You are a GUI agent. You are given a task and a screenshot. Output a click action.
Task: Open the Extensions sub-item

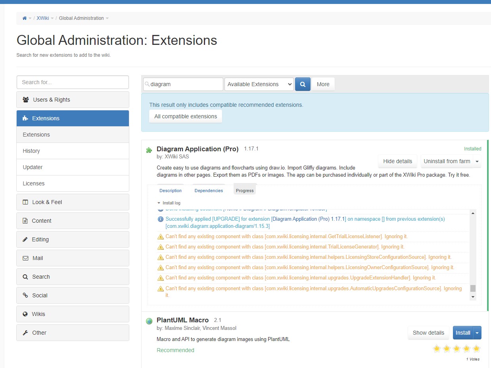(73, 135)
